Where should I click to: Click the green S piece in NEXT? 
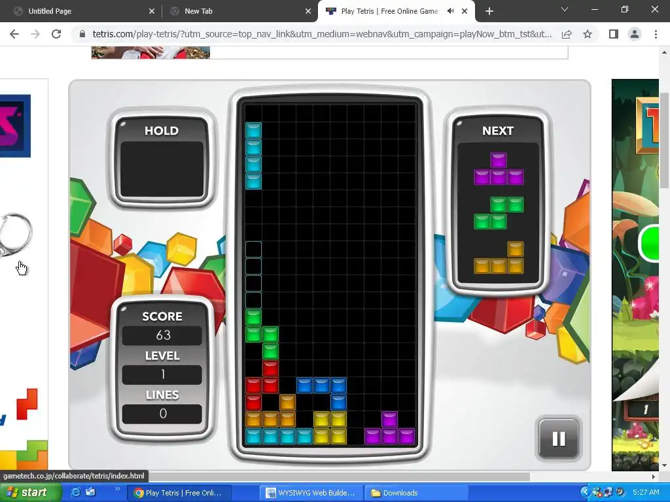pos(499,213)
